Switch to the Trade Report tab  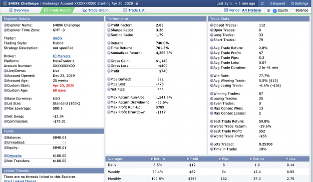[58, 10]
